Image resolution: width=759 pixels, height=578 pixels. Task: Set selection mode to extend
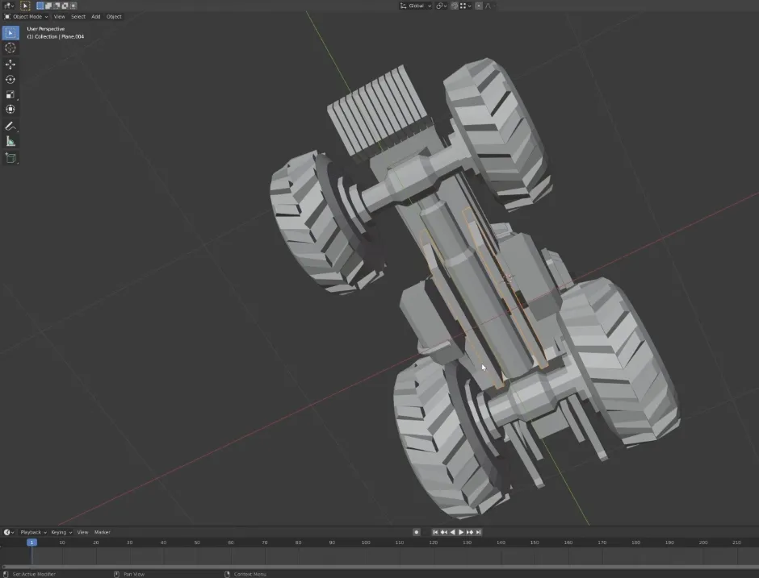tap(48, 6)
